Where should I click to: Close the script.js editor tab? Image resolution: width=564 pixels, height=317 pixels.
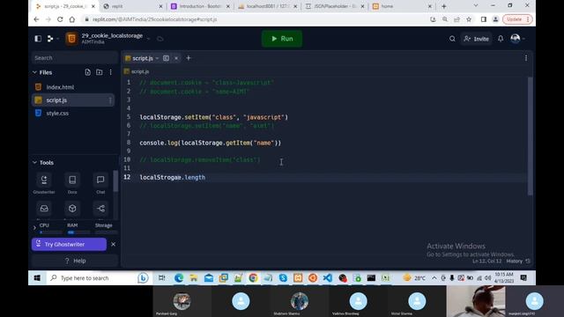[176, 58]
